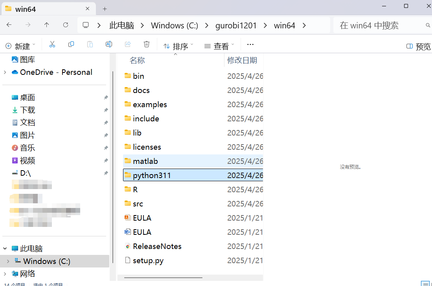
Task: Select the ReleaseNotes Chrome file icon
Action: [x=128, y=246]
